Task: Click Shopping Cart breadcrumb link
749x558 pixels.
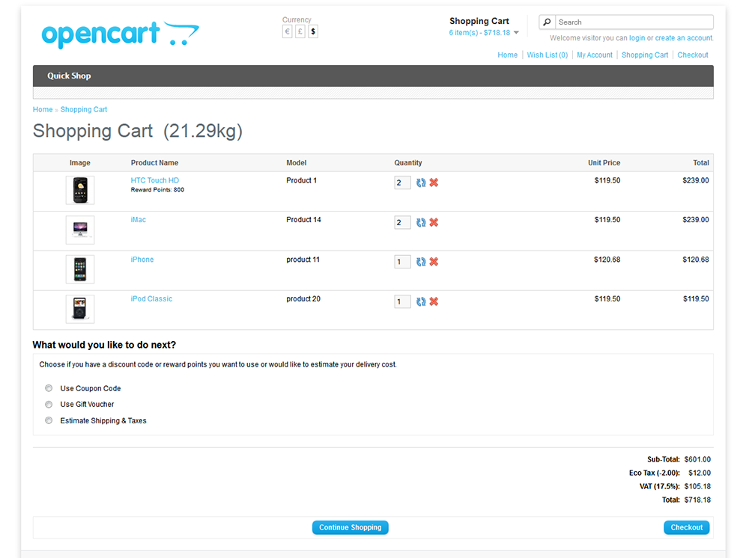Action: pos(84,110)
